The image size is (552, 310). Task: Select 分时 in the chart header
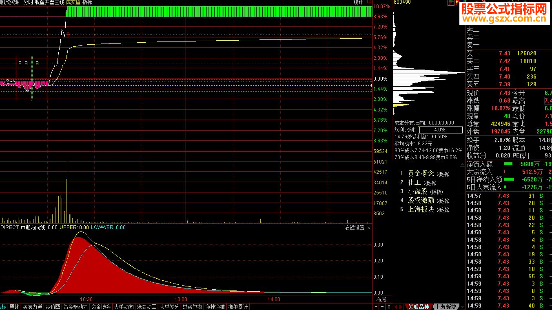pyautogui.click(x=28, y=2)
